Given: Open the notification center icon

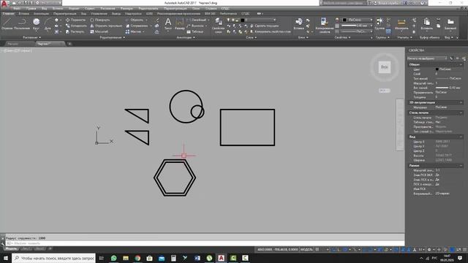Looking at the screenshot, I should [x=460, y=258].
